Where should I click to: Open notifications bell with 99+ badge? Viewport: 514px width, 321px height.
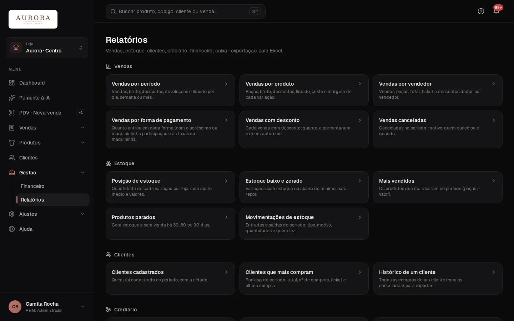tap(496, 11)
